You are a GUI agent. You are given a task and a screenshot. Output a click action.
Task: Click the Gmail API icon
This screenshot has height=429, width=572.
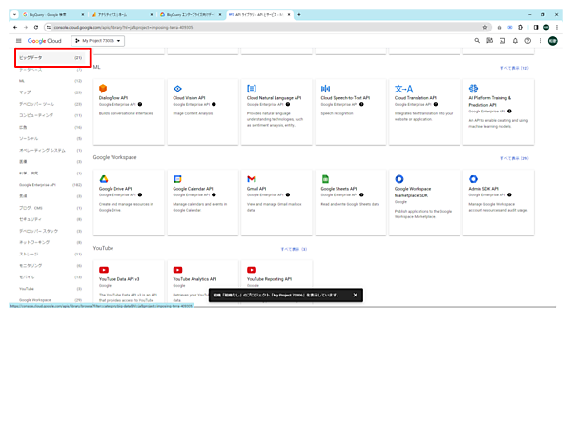click(x=252, y=179)
